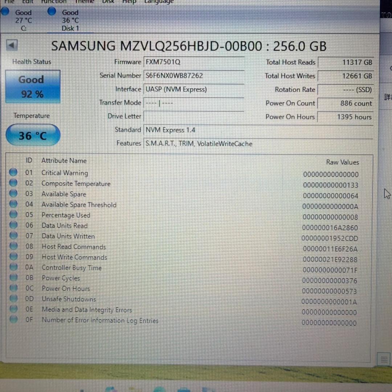This screenshot has height=392, width=392.
Task: Click the Serial Number field showing S6F6NX0WB87262
Action: tap(194, 75)
